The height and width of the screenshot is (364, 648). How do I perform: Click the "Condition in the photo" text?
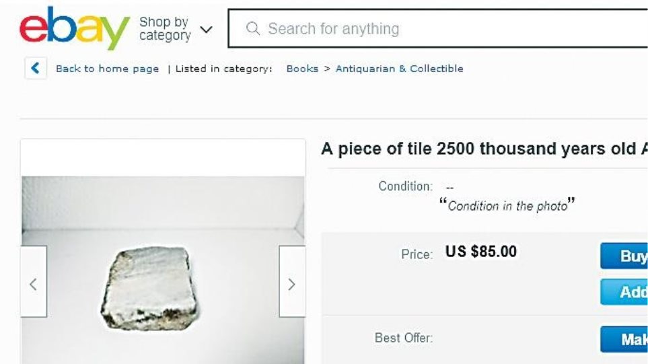coord(508,206)
